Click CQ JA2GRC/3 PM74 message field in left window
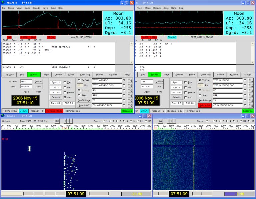Screen dimensions: 256x199 (x=107, y=105)
